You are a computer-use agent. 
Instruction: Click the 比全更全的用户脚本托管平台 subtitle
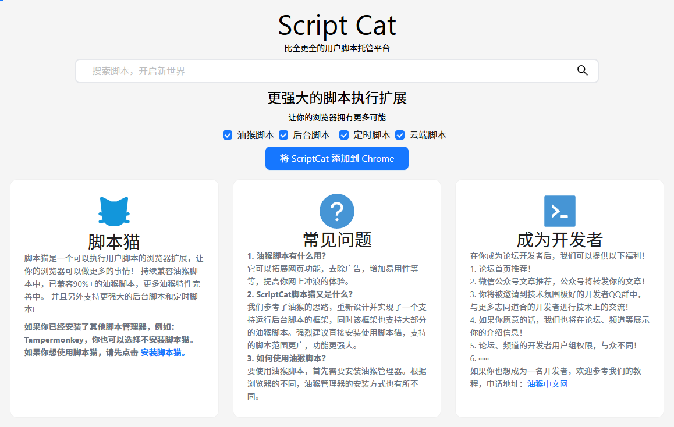click(x=337, y=48)
